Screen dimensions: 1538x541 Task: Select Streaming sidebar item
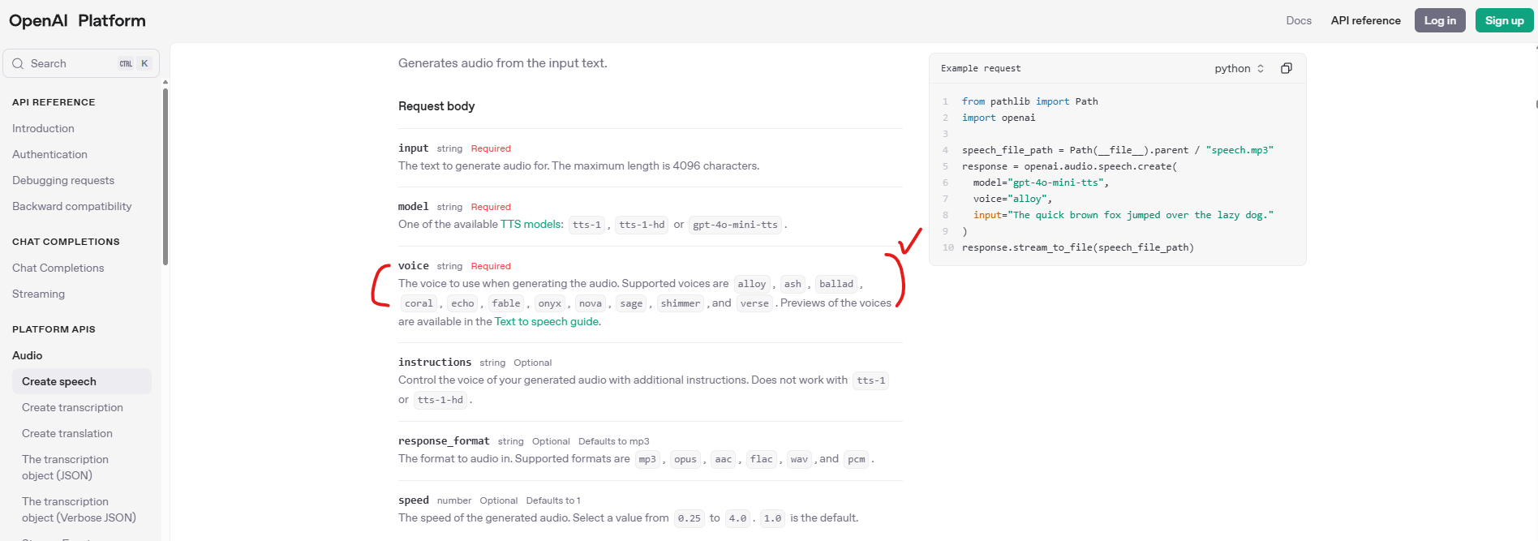(38, 294)
